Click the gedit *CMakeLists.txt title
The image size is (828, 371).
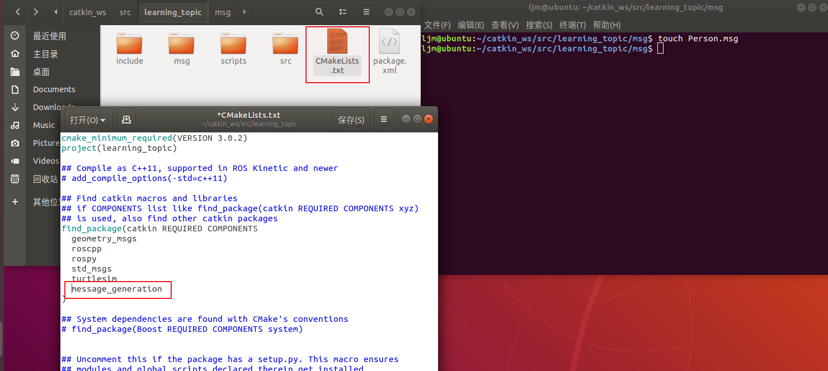[249, 115]
